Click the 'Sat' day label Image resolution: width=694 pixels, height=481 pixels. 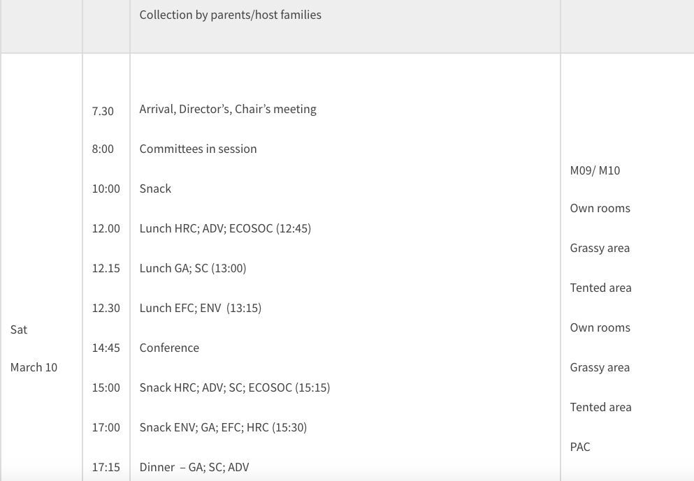19,330
